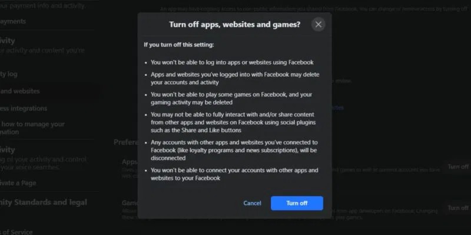The width and height of the screenshot is (471, 235).
Task: Close the dialog with the X icon
Action: (x=318, y=24)
